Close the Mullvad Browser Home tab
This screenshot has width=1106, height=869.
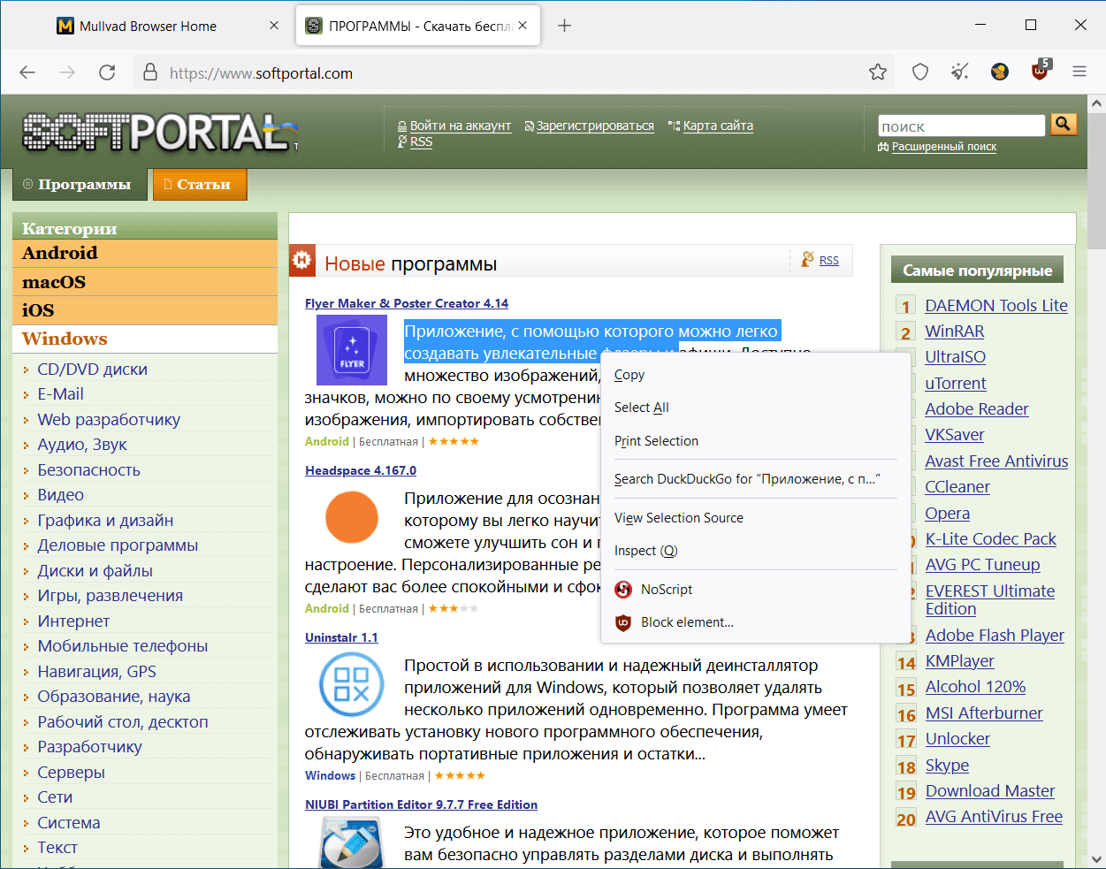(274, 26)
